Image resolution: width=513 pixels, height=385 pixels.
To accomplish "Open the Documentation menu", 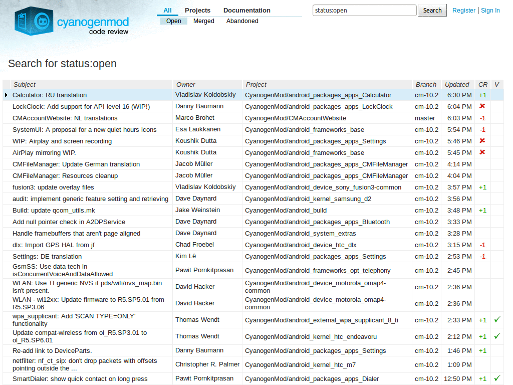I will [x=247, y=11].
